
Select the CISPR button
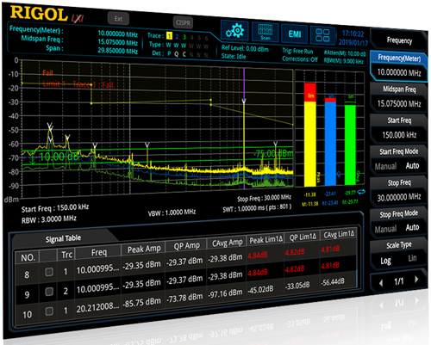click(183, 22)
